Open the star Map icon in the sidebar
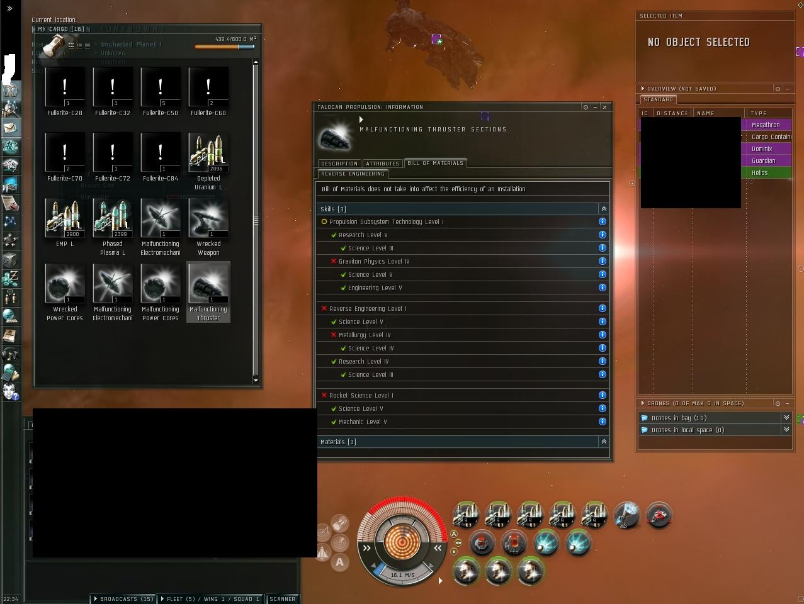The height and width of the screenshot is (604, 804). pyautogui.click(x=10, y=222)
